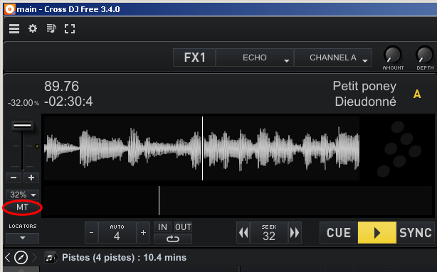Open the ECHO effect dropdown
This screenshot has width=437, height=272.
pyautogui.click(x=255, y=58)
